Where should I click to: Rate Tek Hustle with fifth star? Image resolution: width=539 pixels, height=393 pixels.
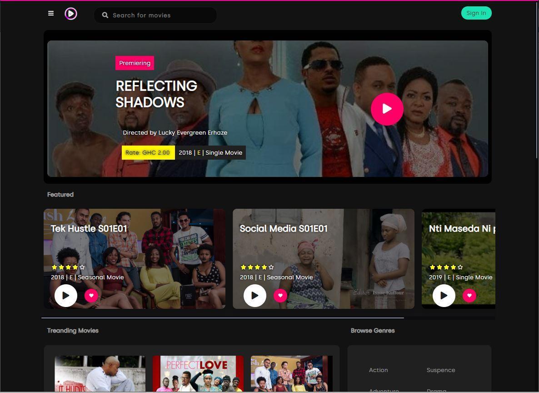(x=82, y=267)
